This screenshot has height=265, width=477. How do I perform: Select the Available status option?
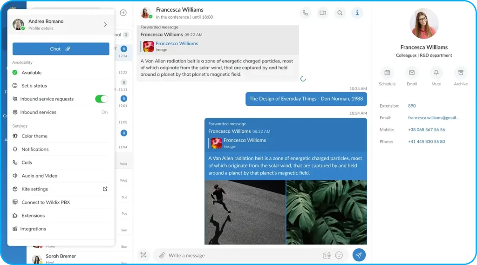32,73
